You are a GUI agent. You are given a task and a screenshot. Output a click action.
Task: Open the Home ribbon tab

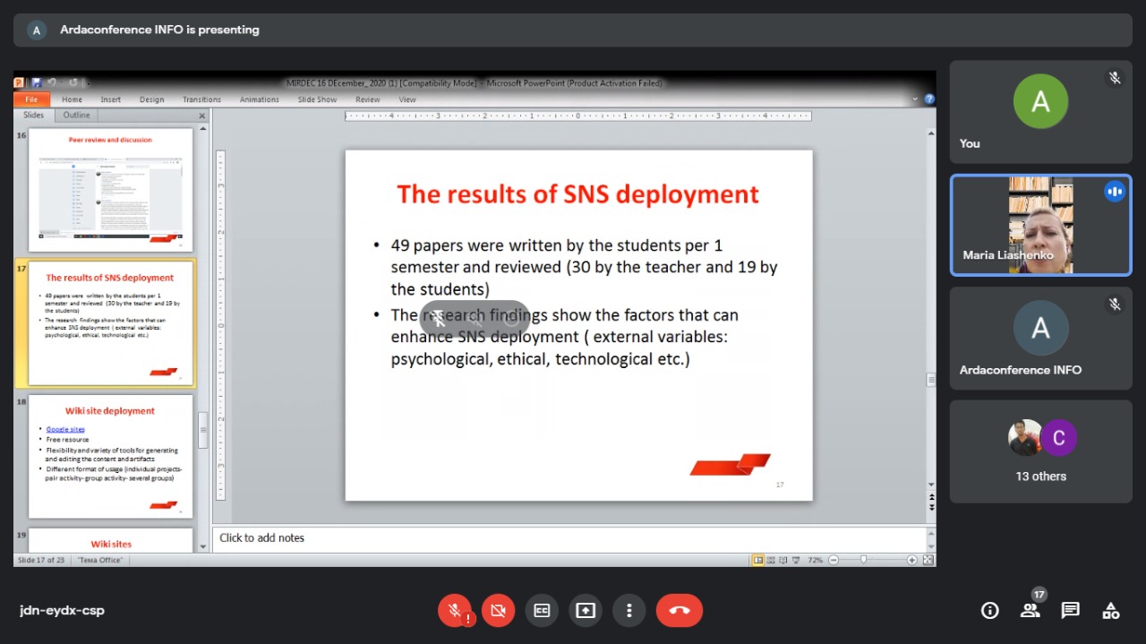click(72, 99)
